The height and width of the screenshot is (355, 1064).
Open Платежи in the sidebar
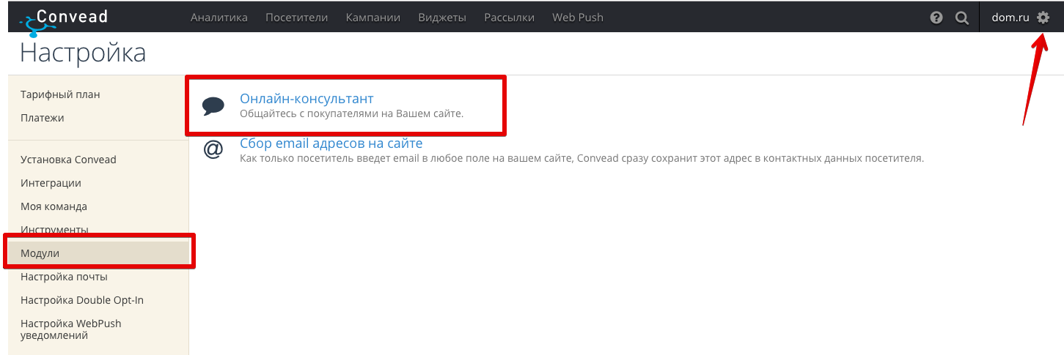[43, 118]
